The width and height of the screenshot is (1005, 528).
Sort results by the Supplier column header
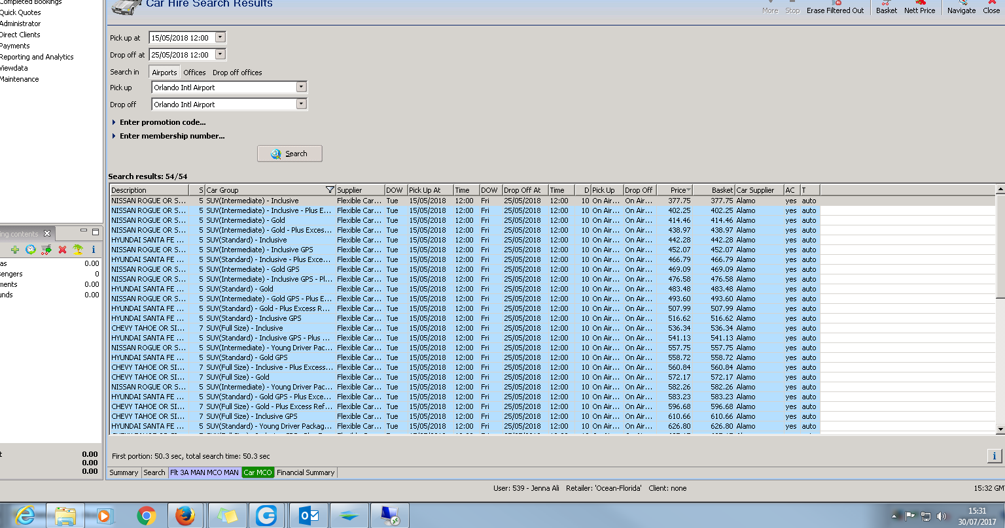pyautogui.click(x=360, y=190)
